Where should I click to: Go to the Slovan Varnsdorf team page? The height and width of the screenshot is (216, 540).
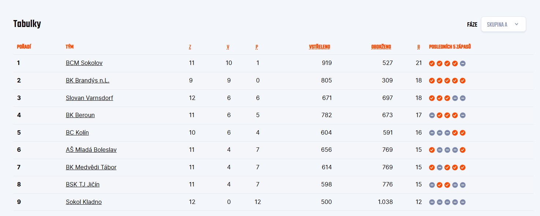click(x=89, y=98)
